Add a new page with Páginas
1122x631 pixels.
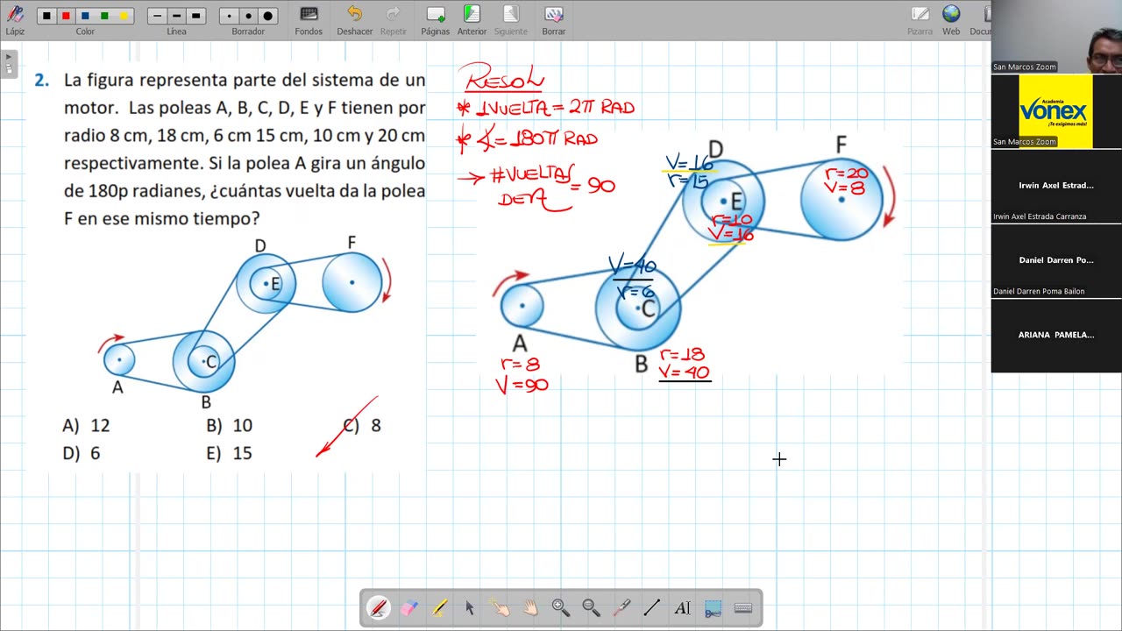(x=435, y=19)
